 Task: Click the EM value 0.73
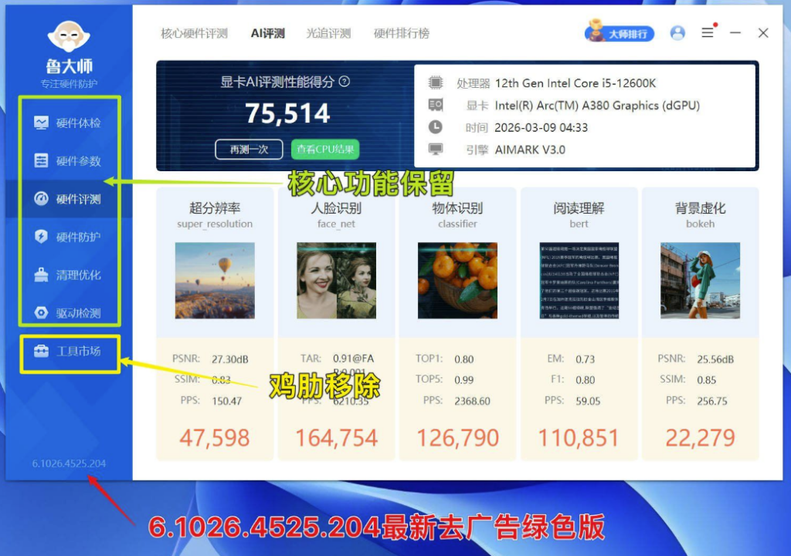tap(586, 359)
